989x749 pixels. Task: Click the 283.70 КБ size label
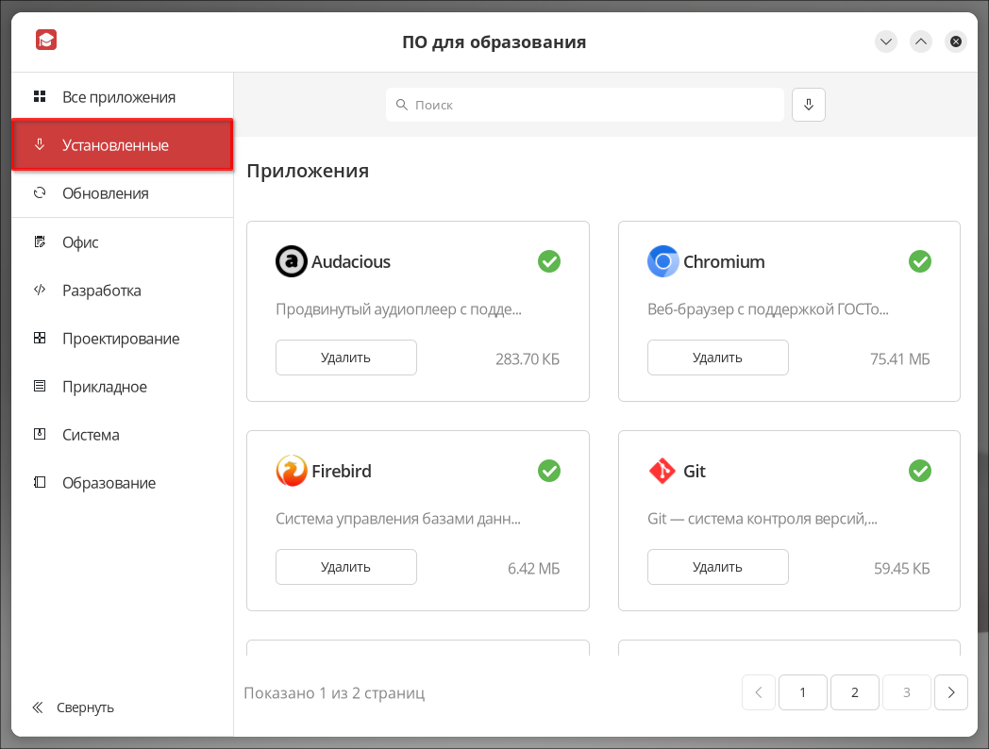click(528, 358)
